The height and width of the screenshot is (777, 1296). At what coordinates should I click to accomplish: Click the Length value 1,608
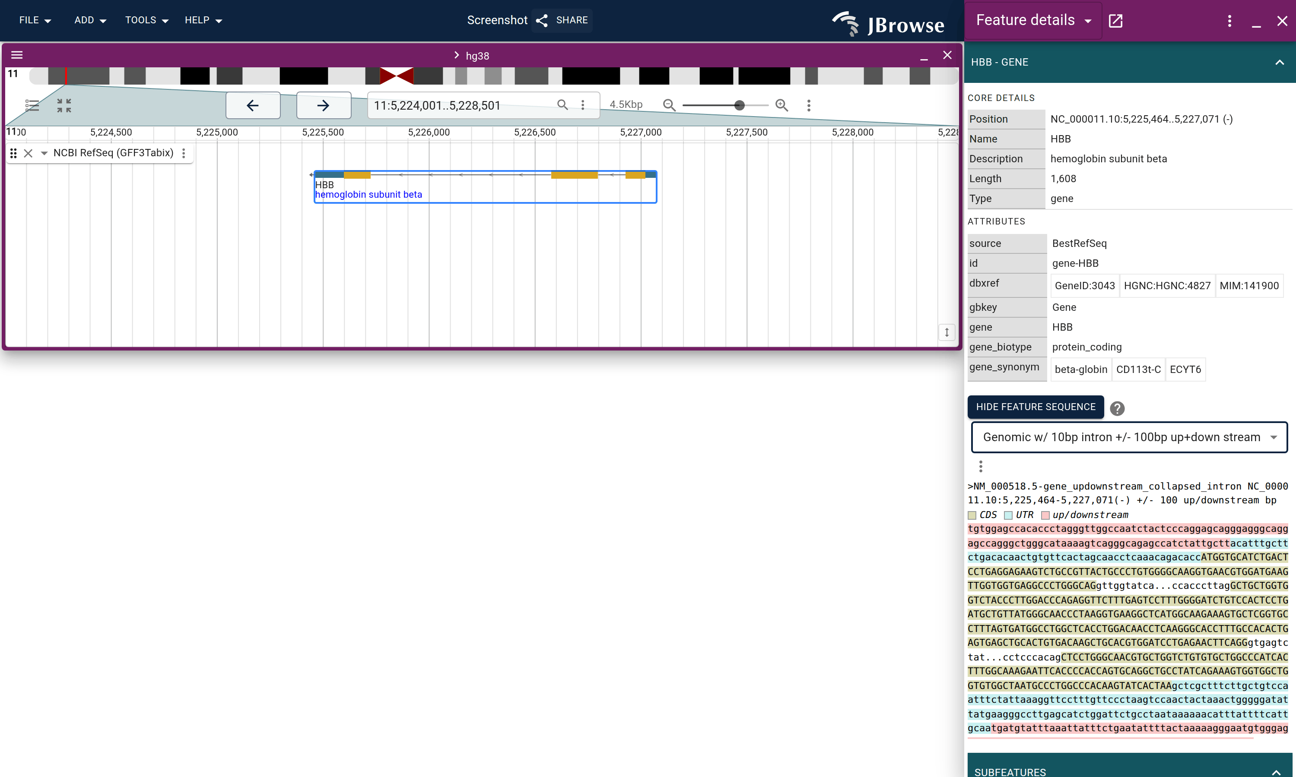click(1063, 179)
